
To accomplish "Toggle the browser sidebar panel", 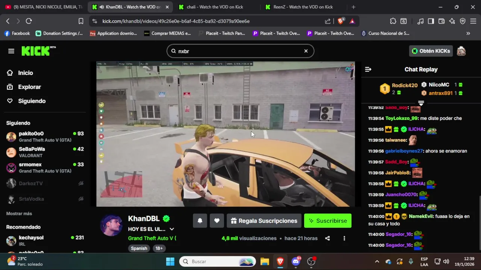I will (431, 21).
